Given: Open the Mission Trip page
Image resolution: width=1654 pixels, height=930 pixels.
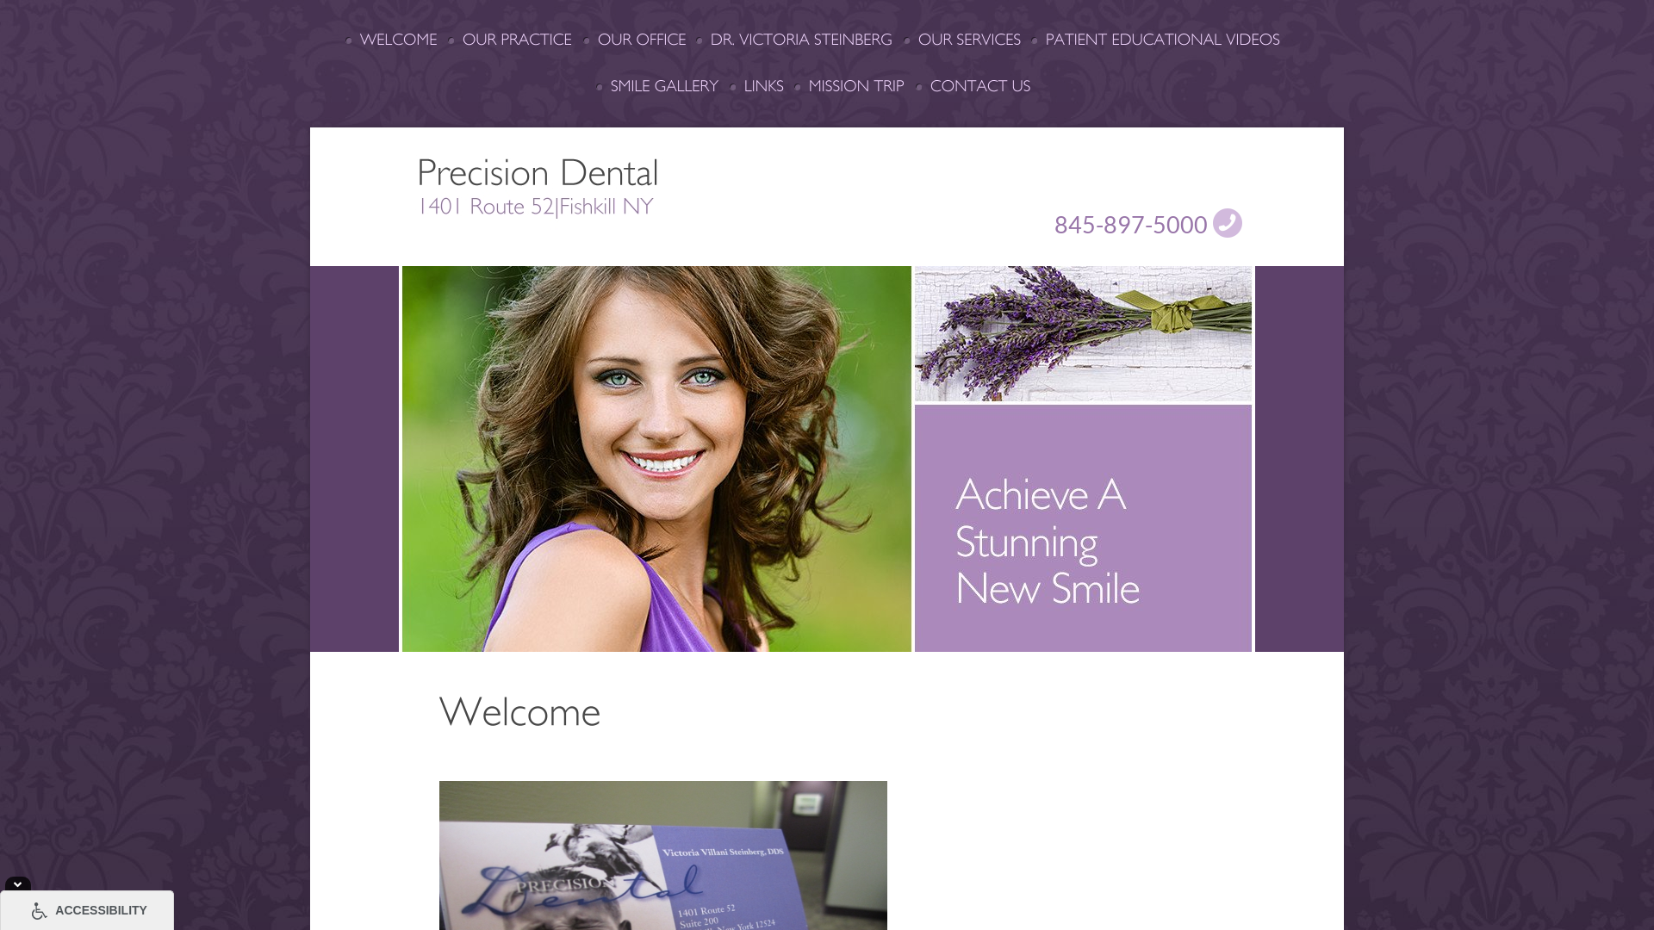Looking at the screenshot, I should [x=856, y=86].
